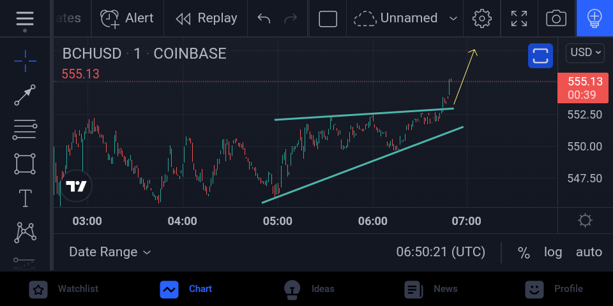Click the red 555.13 legend value
Image resolution: width=613 pixels, height=306 pixels.
(x=80, y=74)
